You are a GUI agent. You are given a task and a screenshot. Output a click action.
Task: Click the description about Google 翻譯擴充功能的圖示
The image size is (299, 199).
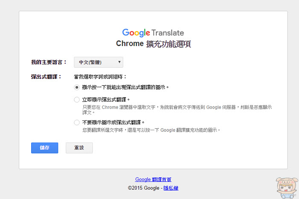151,130
